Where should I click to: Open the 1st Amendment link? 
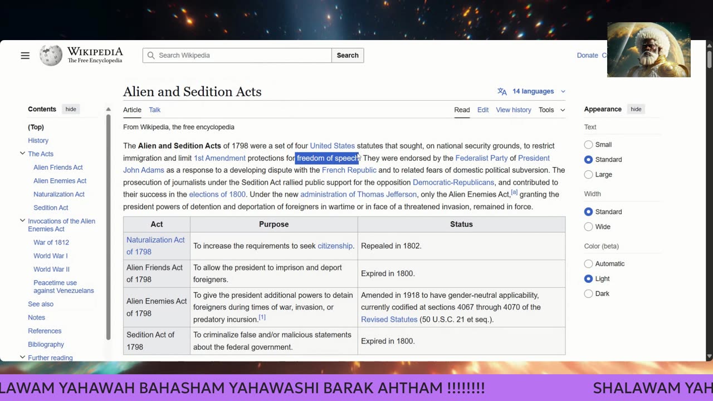point(219,158)
